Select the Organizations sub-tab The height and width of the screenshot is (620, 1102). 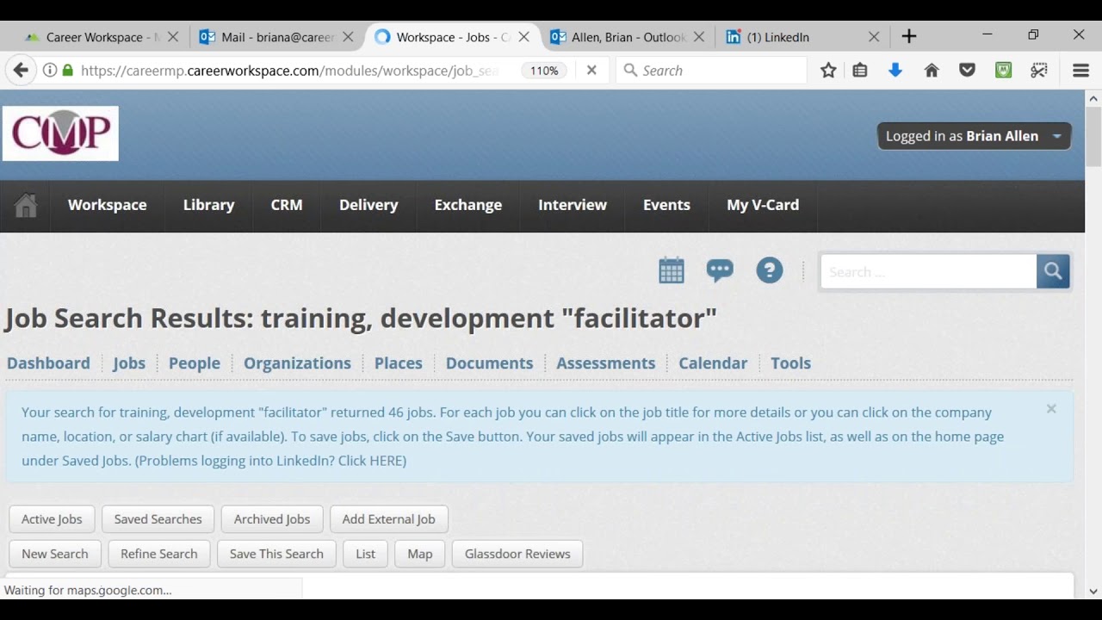tap(297, 363)
